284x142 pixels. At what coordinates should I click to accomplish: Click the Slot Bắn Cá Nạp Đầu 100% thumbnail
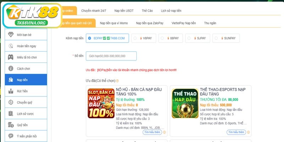coord(101,103)
